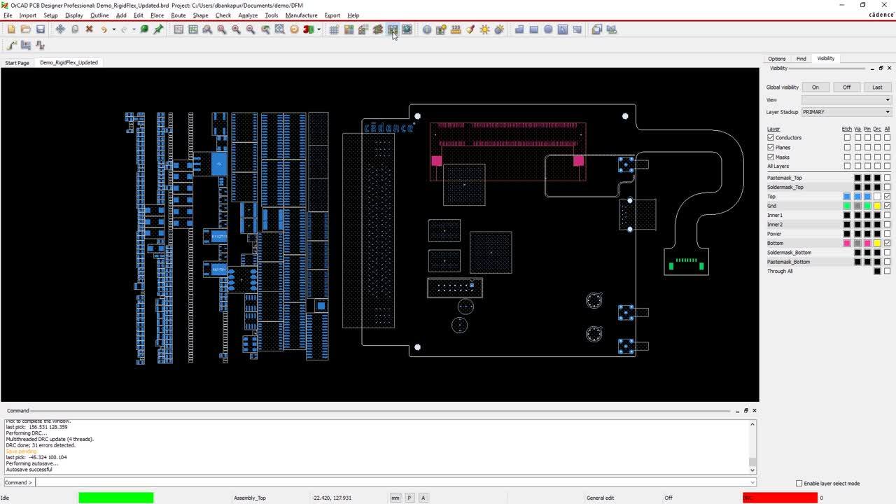Click the red X delete icon
896x504 pixels.
89,29
